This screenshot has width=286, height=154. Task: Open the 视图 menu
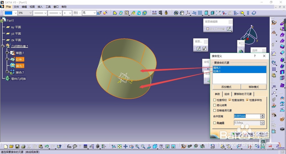(x=32, y=7)
